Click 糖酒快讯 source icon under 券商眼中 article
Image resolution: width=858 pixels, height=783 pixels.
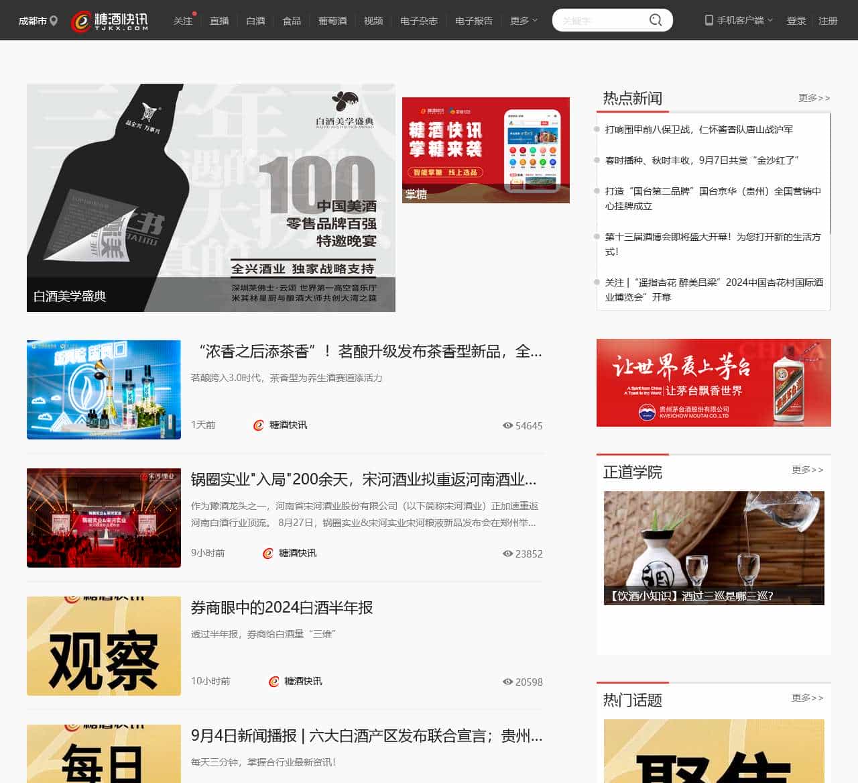tap(273, 681)
